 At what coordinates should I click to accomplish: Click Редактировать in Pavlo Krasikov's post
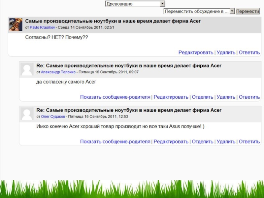pyautogui.click(x=196, y=52)
